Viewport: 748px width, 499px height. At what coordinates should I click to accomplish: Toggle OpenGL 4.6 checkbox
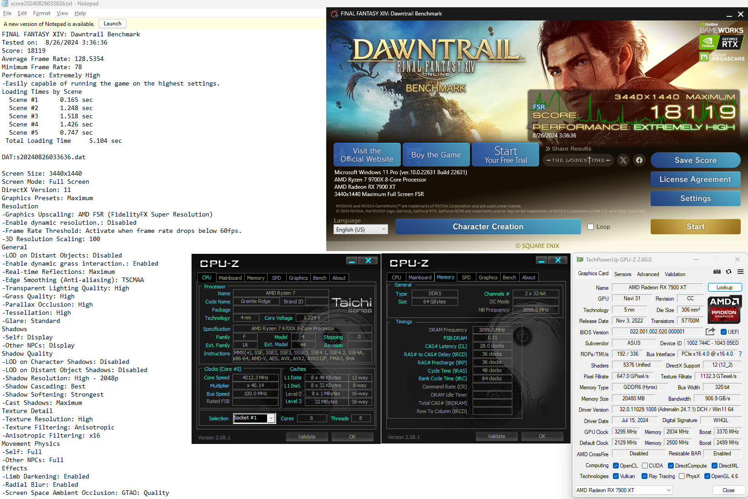click(x=707, y=476)
